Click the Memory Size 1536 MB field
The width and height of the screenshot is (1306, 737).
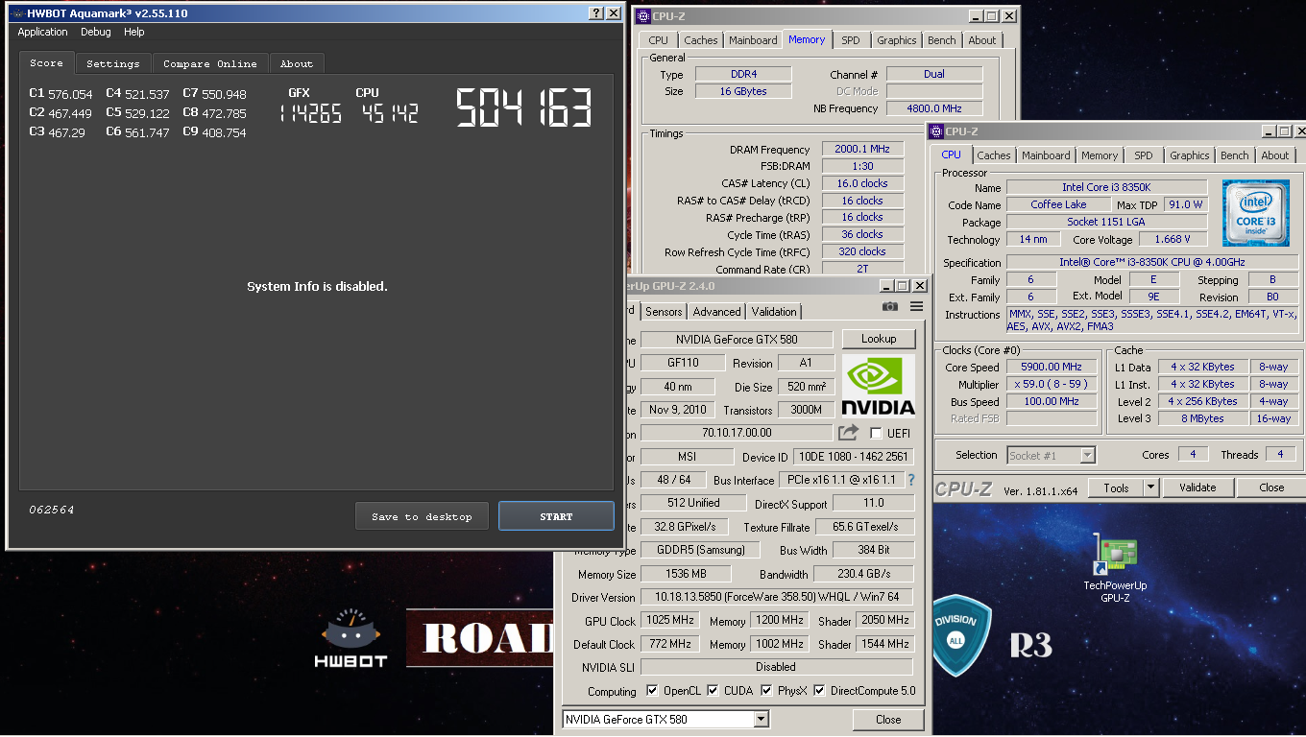[x=686, y=574]
